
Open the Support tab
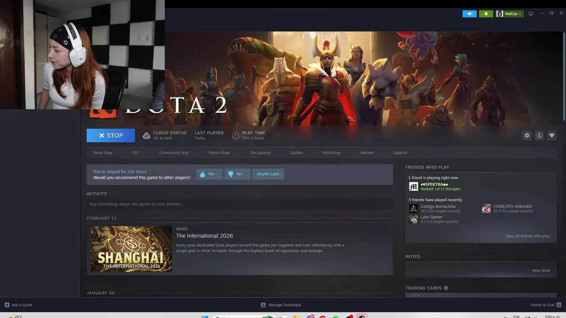tap(400, 153)
